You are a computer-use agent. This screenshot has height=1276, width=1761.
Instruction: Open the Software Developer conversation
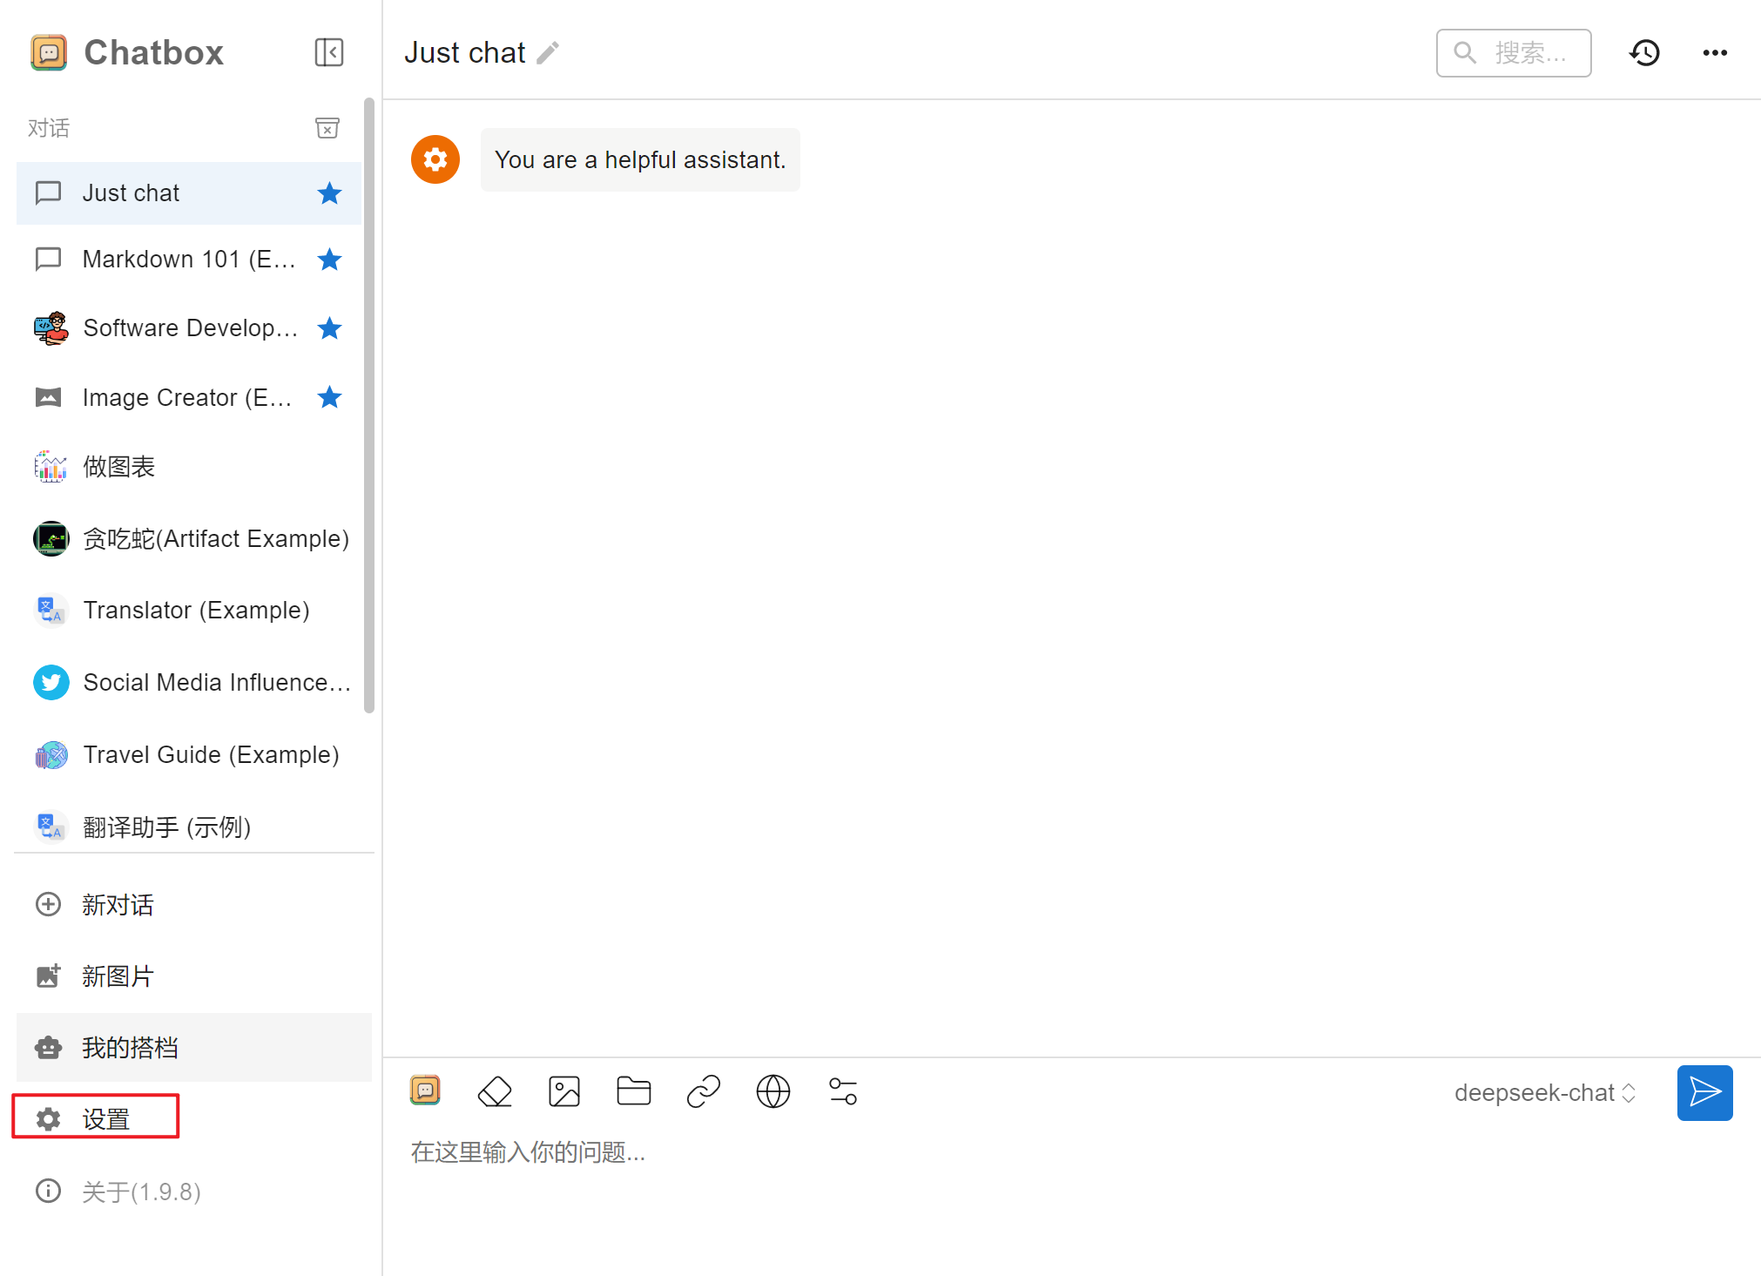(188, 328)
